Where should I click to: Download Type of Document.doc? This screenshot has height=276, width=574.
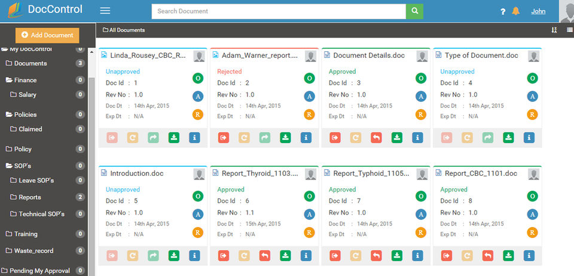click(x=508, y=138)
